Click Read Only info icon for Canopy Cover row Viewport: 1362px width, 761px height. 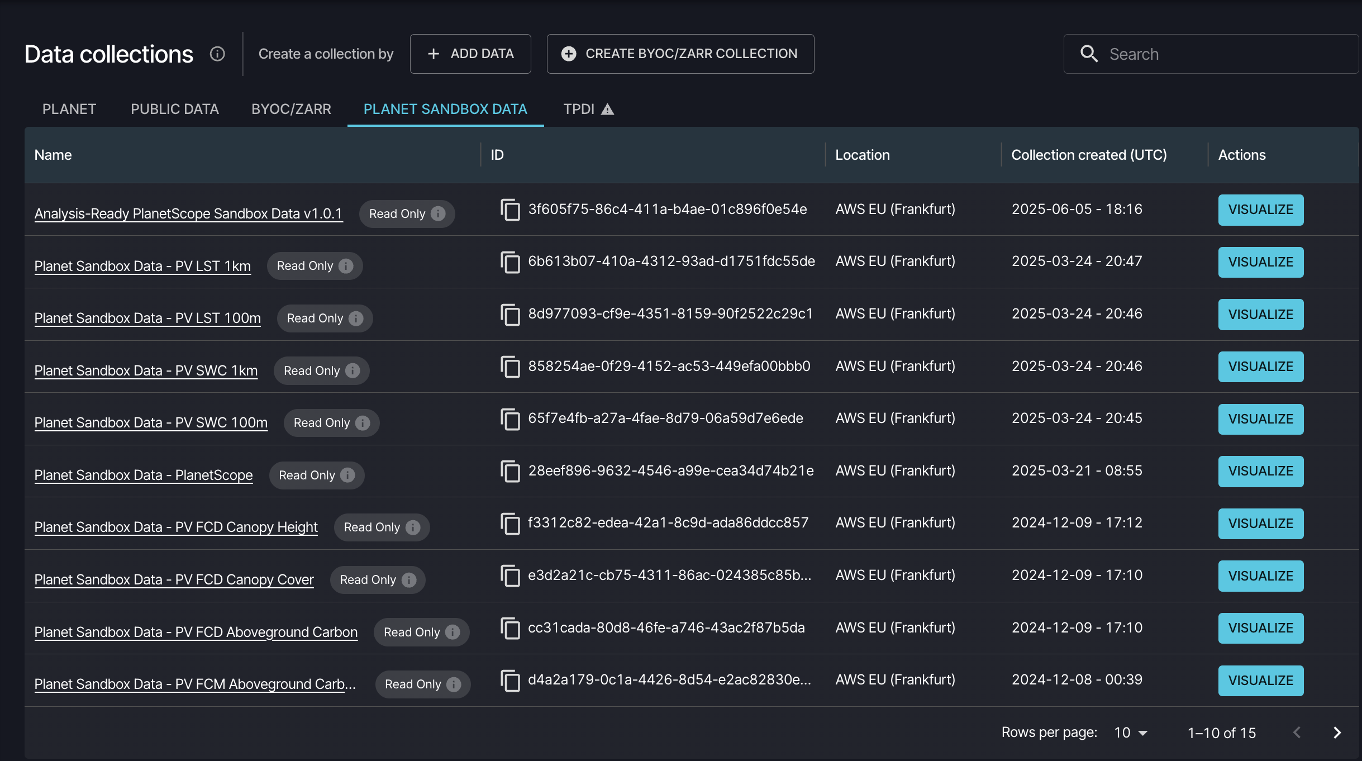pyautogui.click(x=409, y=579)
